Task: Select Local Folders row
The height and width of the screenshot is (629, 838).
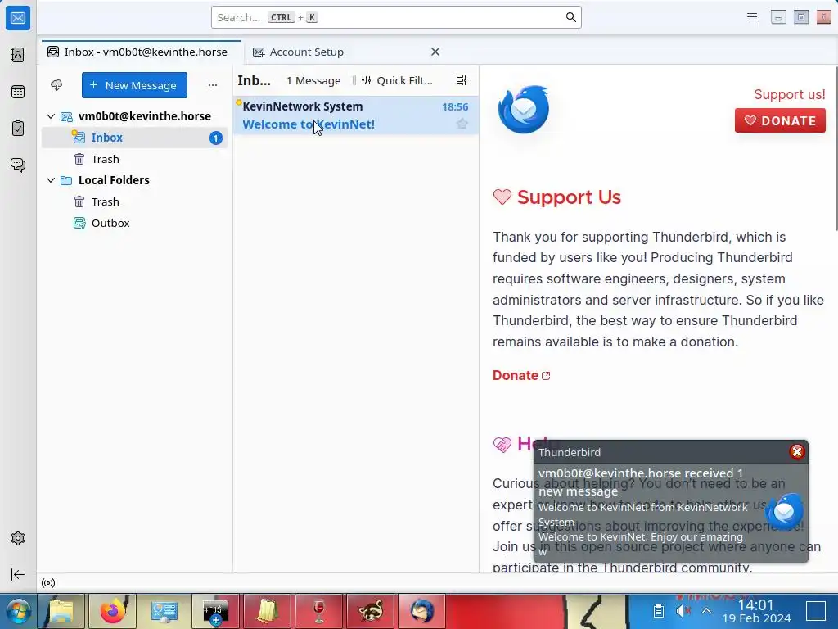Action: (x=135, y=180)
